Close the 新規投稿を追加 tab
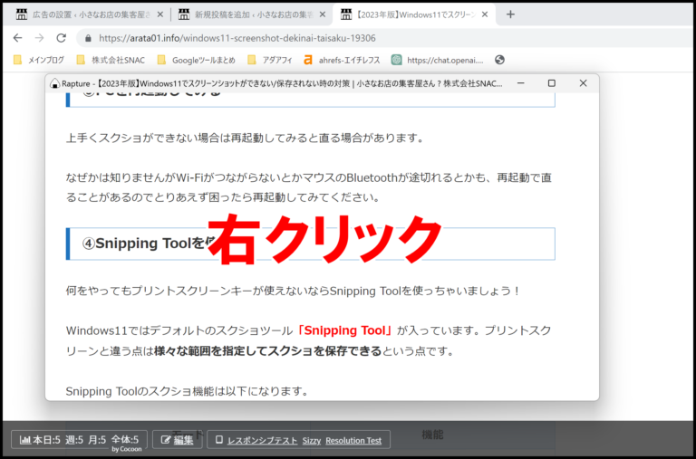696x459 pixels. (x=323, y=14)
